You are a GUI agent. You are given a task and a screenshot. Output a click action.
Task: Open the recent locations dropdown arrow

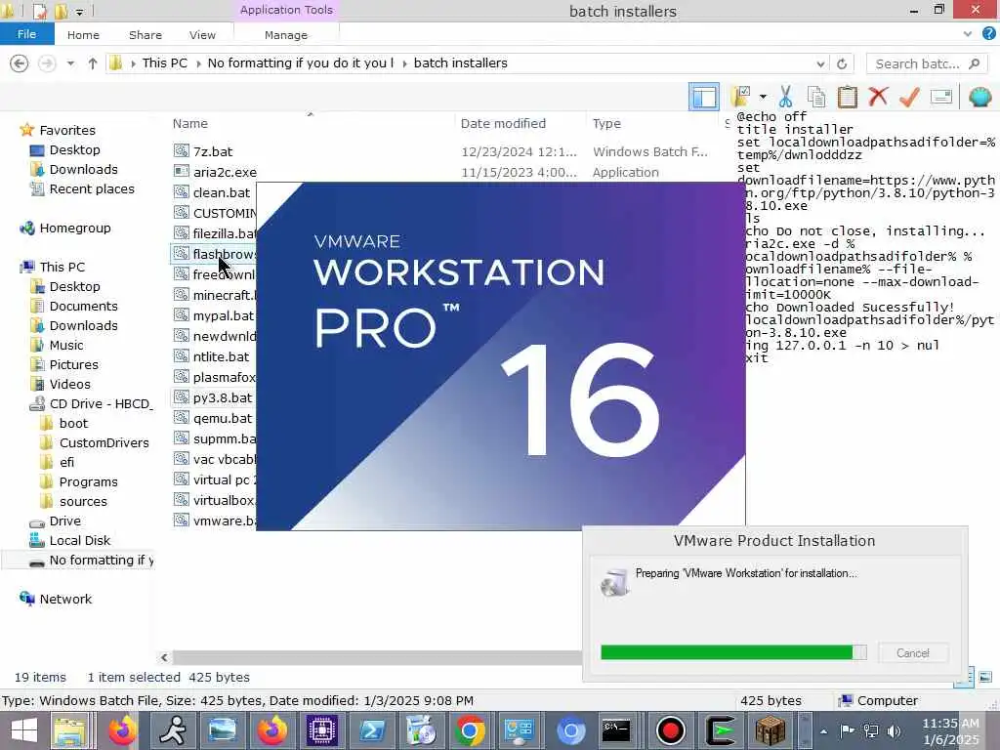click(70, 63)
